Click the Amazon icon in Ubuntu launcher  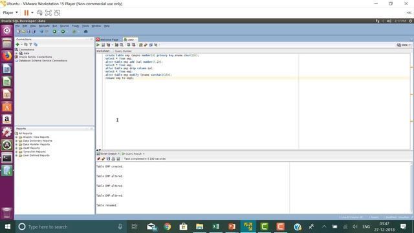click(7, 119)
